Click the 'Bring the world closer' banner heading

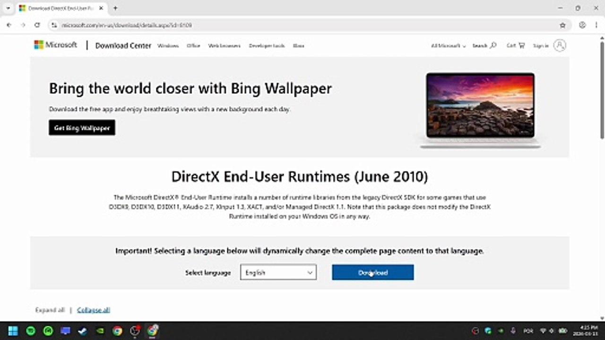(190, 88)
